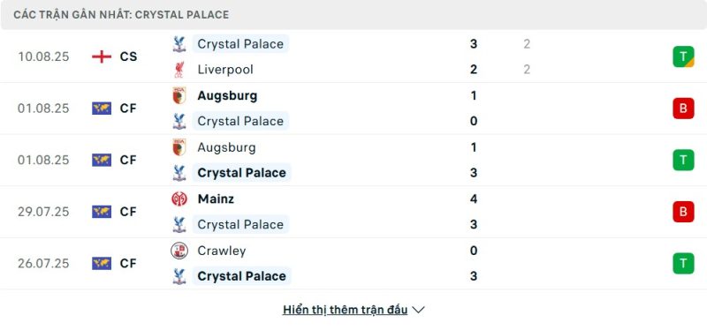Click the red B badge for Augsburg 1-0 match
Image resolution: width=707 pixels, height=330 pixels.
point(683,109)
